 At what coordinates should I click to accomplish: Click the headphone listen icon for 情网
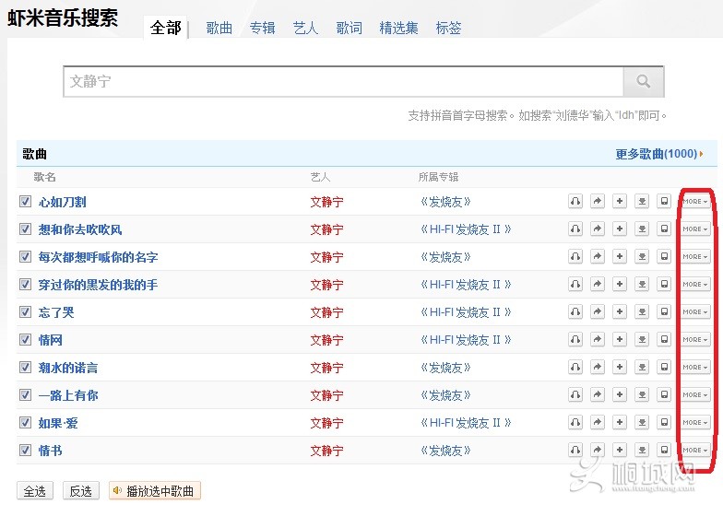point(575,340)
